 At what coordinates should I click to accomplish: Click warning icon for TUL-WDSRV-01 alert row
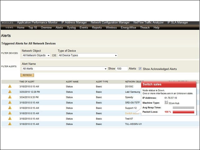10,124
